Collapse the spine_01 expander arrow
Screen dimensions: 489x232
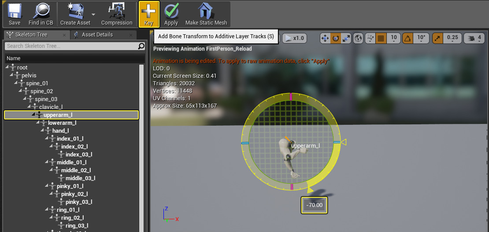[x=16, y=83]
